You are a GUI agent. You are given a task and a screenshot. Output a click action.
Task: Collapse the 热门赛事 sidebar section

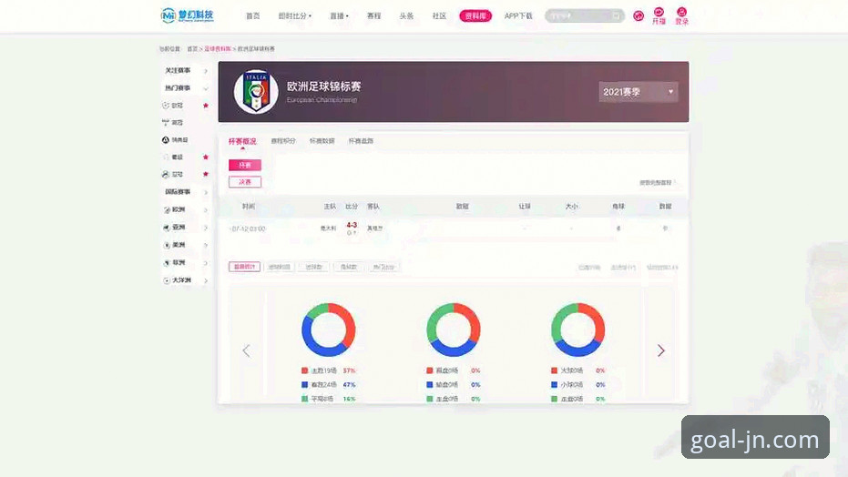186,88
